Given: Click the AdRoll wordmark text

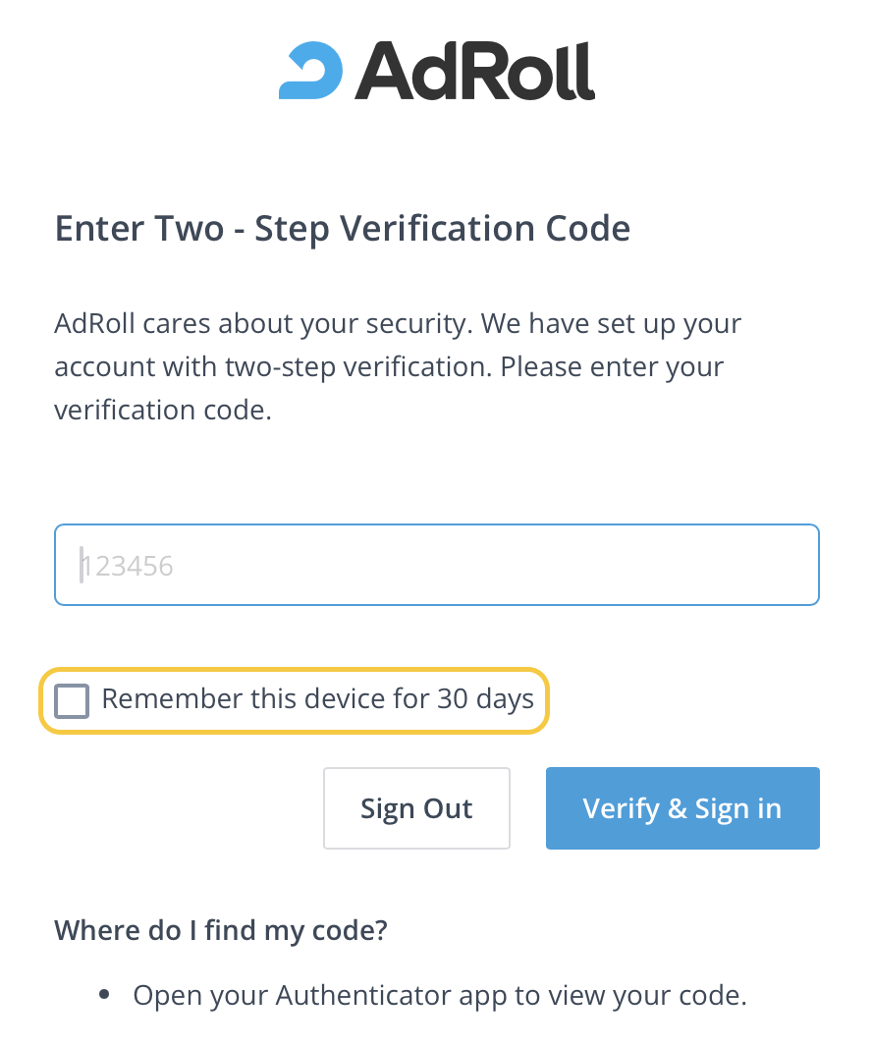Looking at the screenshot, I should pos(475,71).
